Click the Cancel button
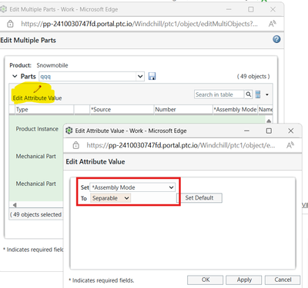 [x=283, y=280]
